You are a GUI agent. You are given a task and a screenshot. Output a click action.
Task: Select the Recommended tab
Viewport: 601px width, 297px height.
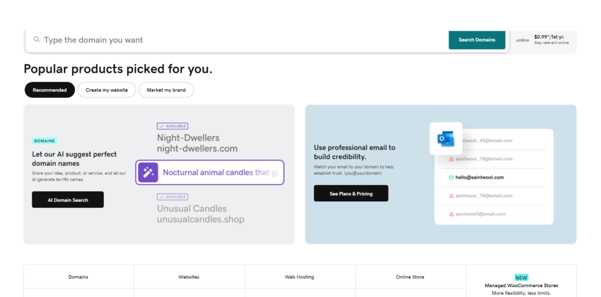click(50, 90)
